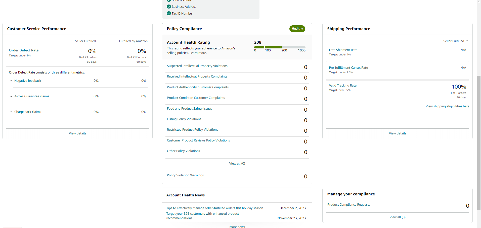Click the '0 of 23 orders' text
Image resolution: width=481 pixels, height=228 pixels.
click(88, 57)
